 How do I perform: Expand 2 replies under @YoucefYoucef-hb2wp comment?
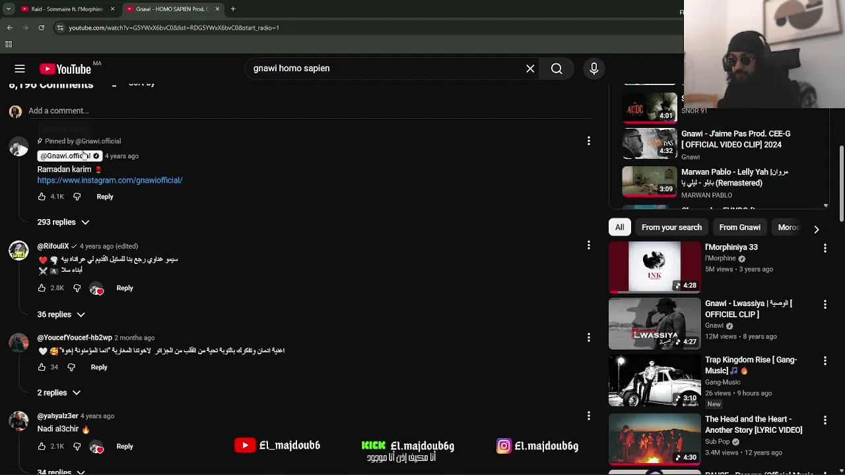[x=58, y=393]
